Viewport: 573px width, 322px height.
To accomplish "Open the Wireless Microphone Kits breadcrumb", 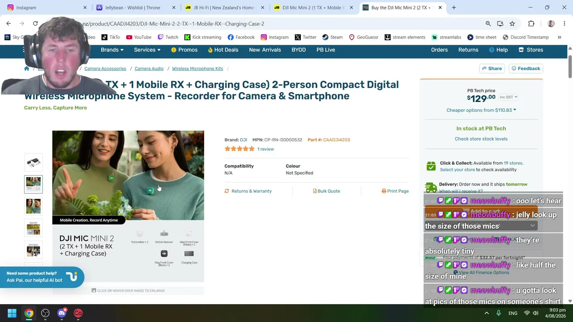I will coord(197,68).
